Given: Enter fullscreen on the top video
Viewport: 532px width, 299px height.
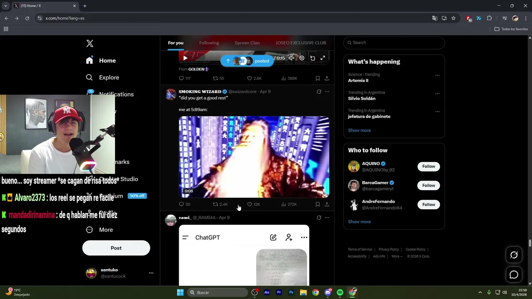Looking at the screenshot, I should click(x=323, y=58).
